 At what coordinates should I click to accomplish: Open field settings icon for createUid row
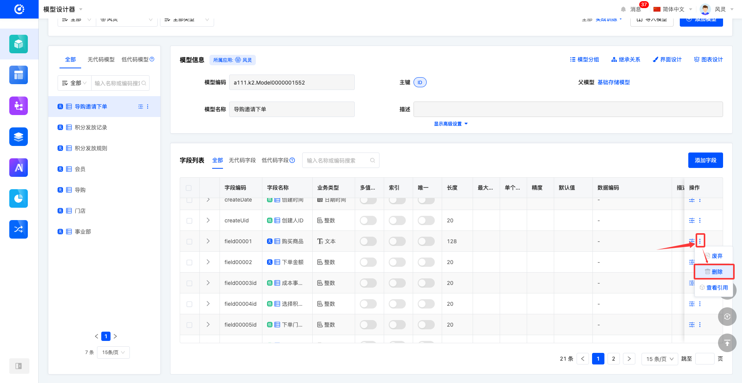pyautogui.click(x=692, y=220)
